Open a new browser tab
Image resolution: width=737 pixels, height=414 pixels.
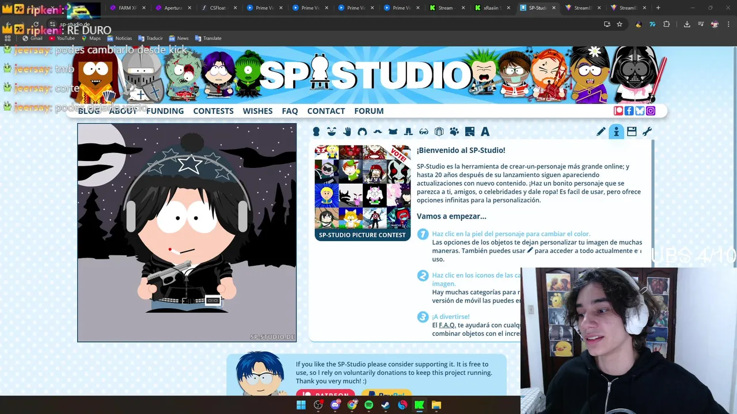(x=658, y=8)
